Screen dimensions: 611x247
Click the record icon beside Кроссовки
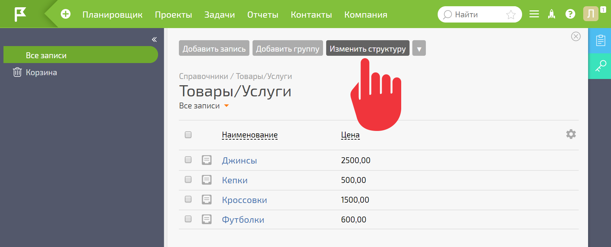pyautogui.click(x=207, y=200)
